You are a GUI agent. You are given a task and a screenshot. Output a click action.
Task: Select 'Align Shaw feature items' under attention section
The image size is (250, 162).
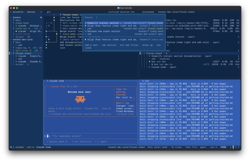[124, 40]
